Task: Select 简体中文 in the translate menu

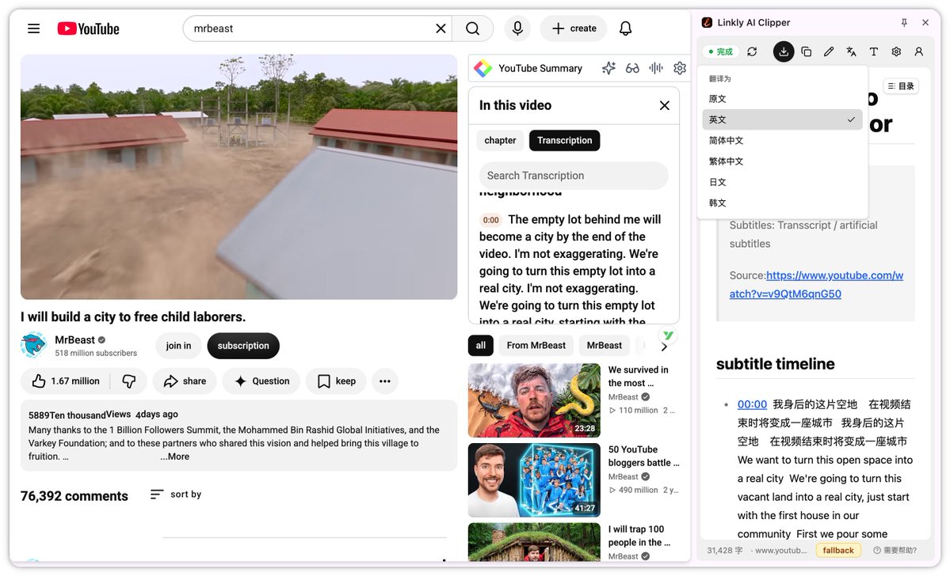Action: tap(782, 140)
